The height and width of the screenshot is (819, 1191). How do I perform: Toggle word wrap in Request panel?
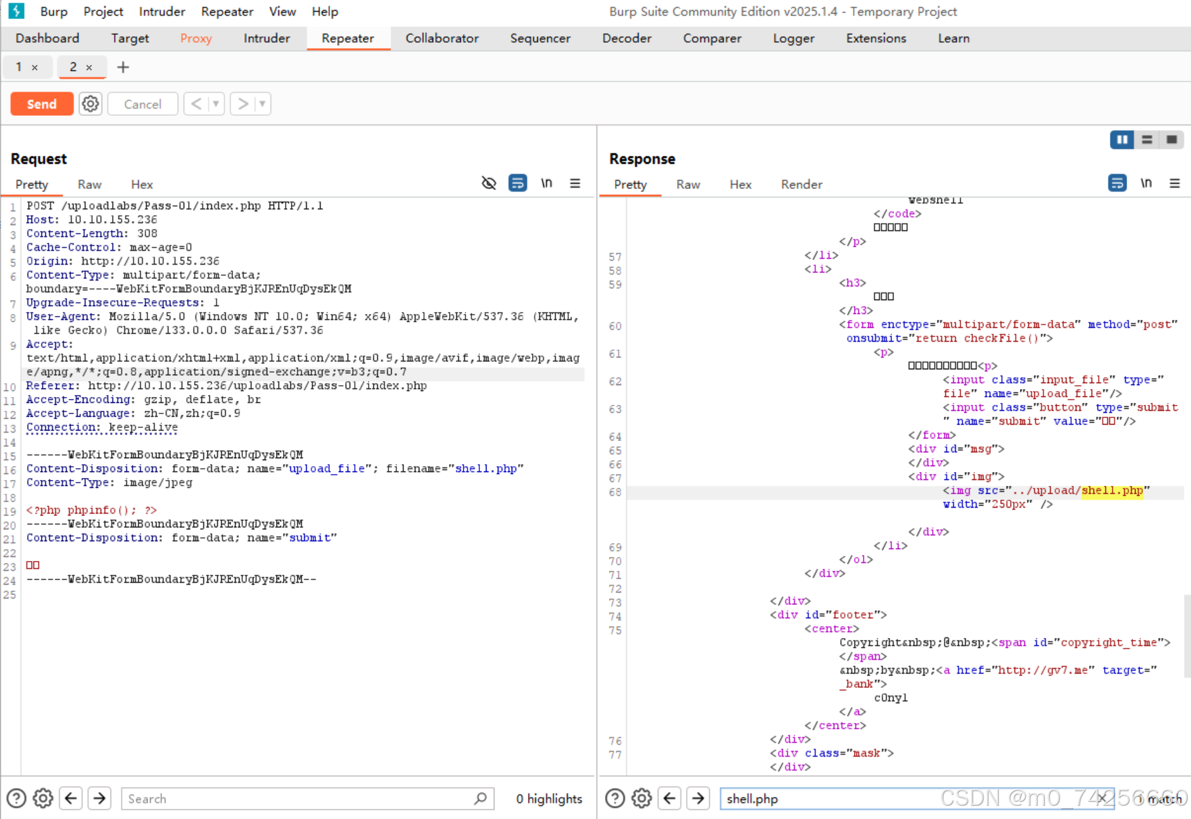518,183
